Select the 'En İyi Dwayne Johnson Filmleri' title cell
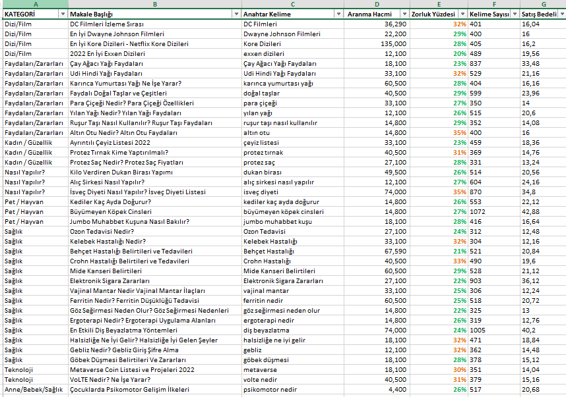Screen dimensions: 566x397 (155, 34)
